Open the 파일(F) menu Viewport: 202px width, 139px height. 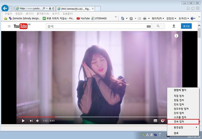coord(8,14)
